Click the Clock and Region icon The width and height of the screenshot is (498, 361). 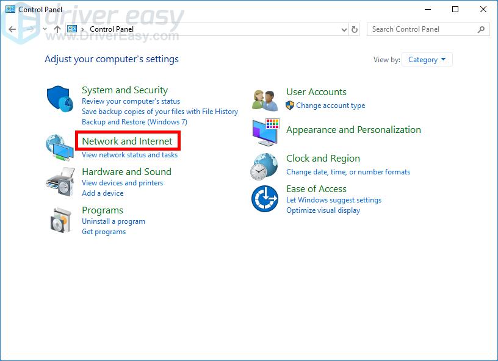pyautogui.click(x=264, y=166)
